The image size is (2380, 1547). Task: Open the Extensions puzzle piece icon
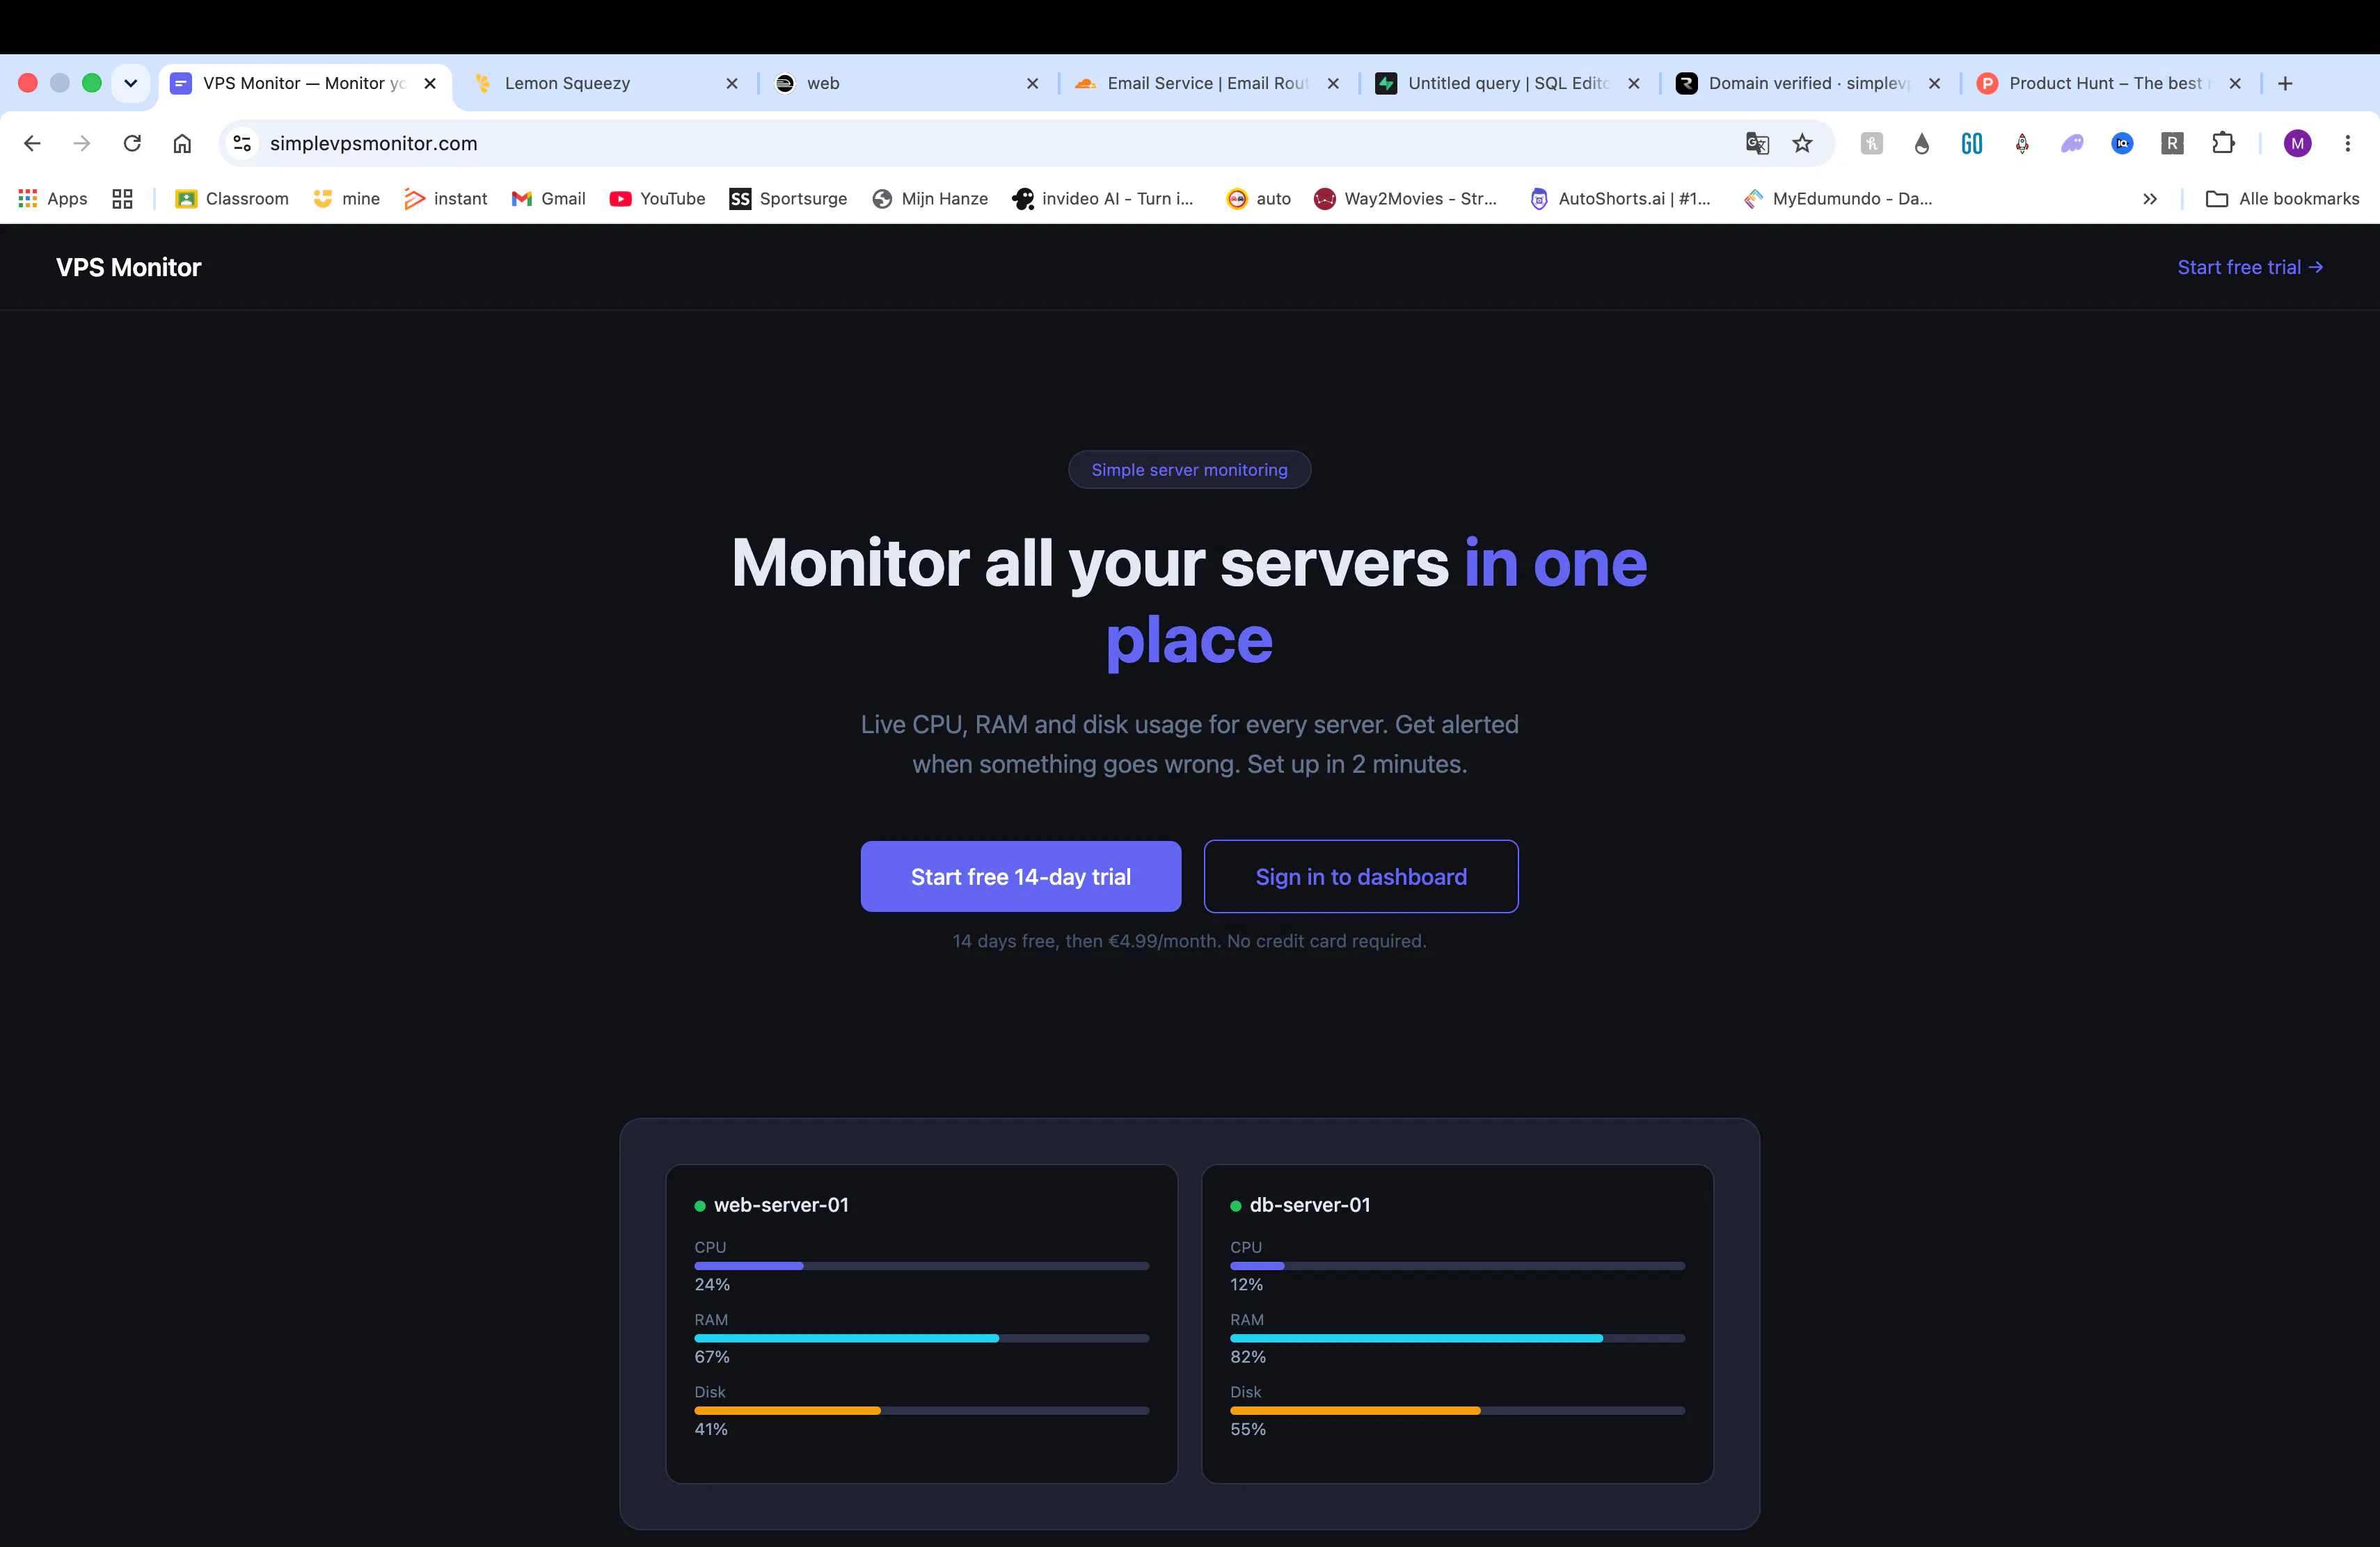click(x=2223, y=143)
